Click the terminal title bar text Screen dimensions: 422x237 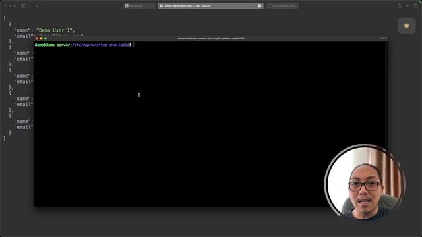211,38
